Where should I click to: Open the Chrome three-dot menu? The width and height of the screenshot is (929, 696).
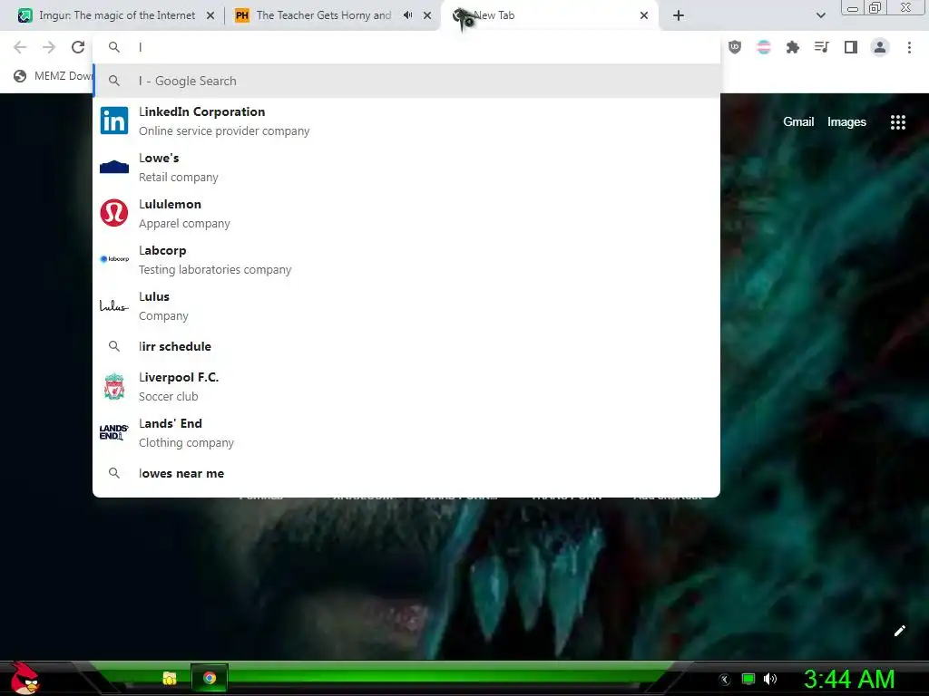click(909, 47)
